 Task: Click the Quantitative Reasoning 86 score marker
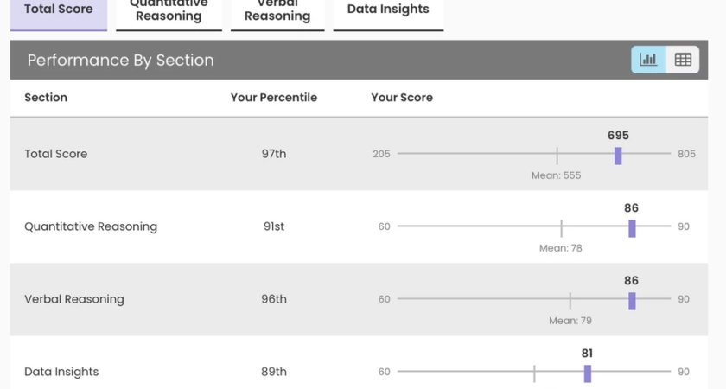pyautogui.click(x=632, y=228)
